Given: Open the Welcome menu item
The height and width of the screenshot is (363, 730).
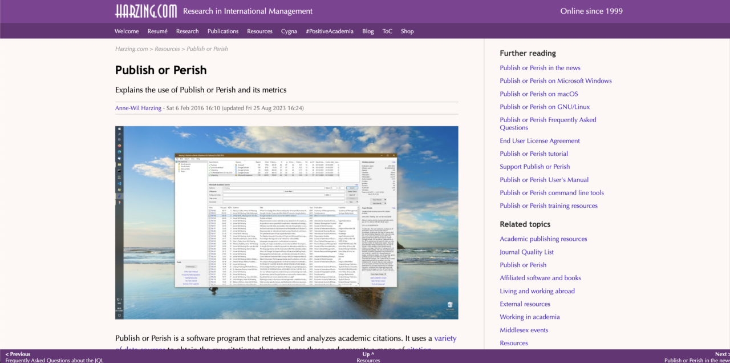Looking at the screenshot, I should [127, 31].
